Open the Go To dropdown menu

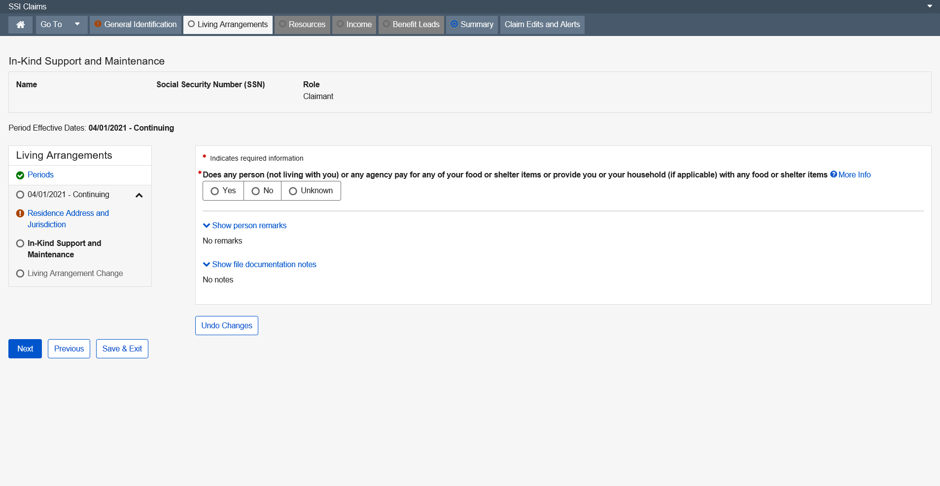pyautogui.click(x=61, y=25)
